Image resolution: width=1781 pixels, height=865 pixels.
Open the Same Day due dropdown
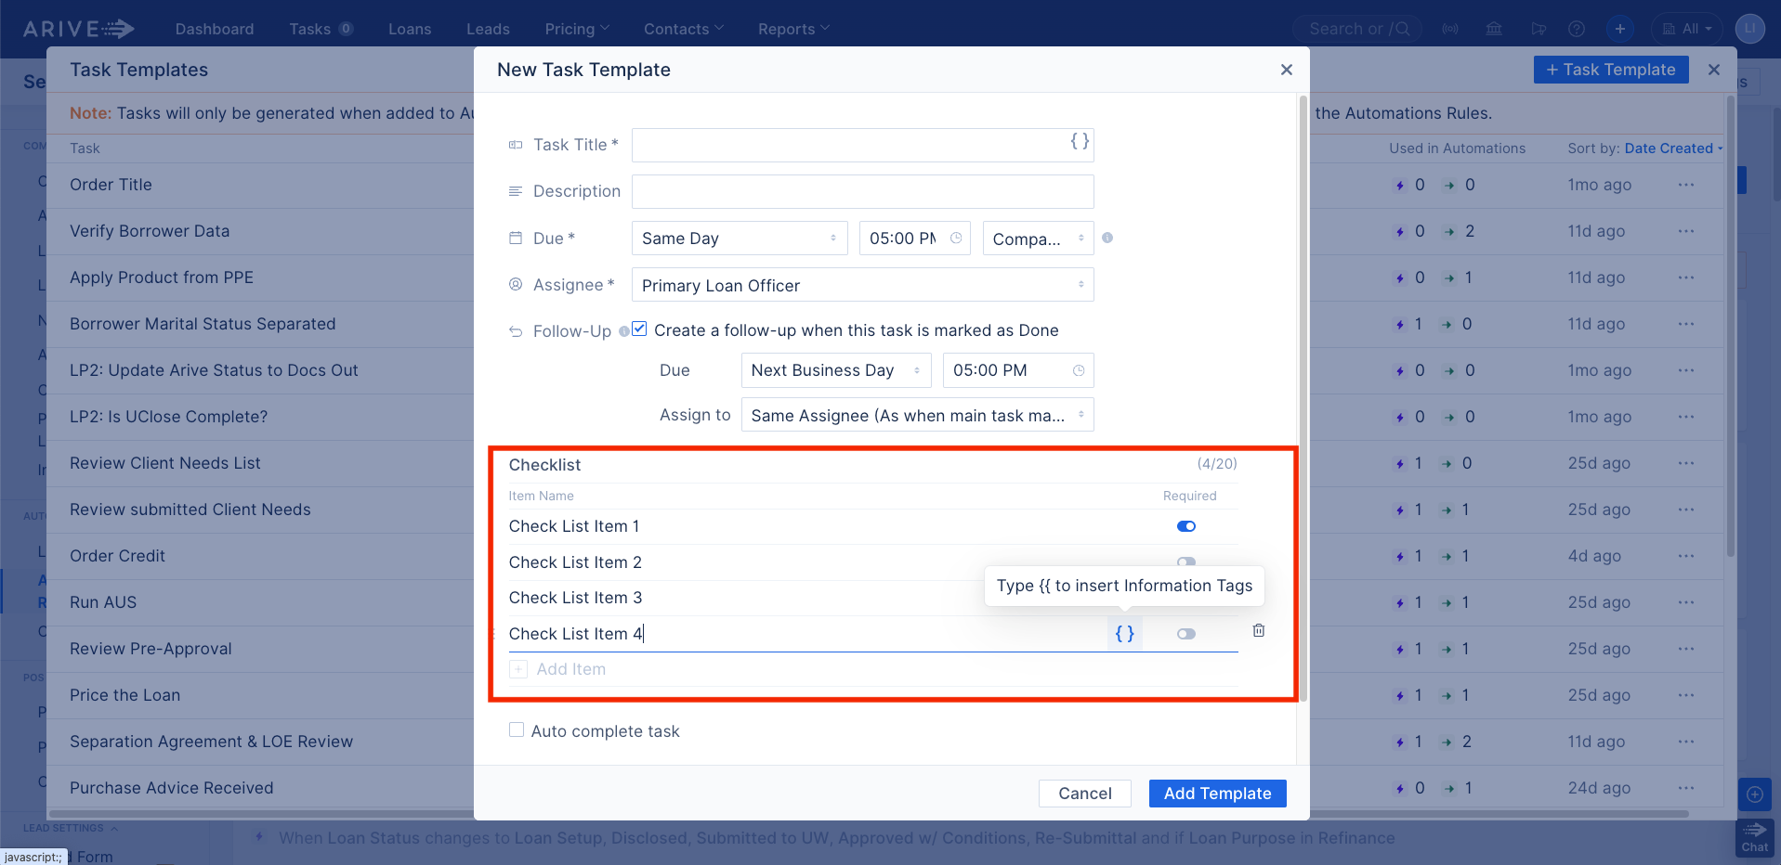point(739,238)
